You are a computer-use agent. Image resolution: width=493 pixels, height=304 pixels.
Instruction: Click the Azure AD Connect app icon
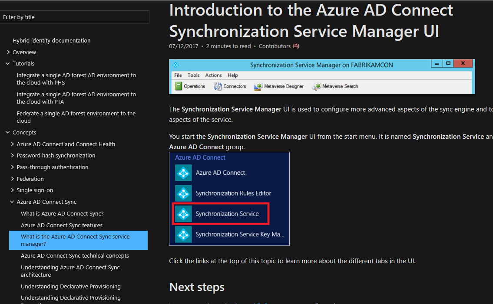[183, 172]
